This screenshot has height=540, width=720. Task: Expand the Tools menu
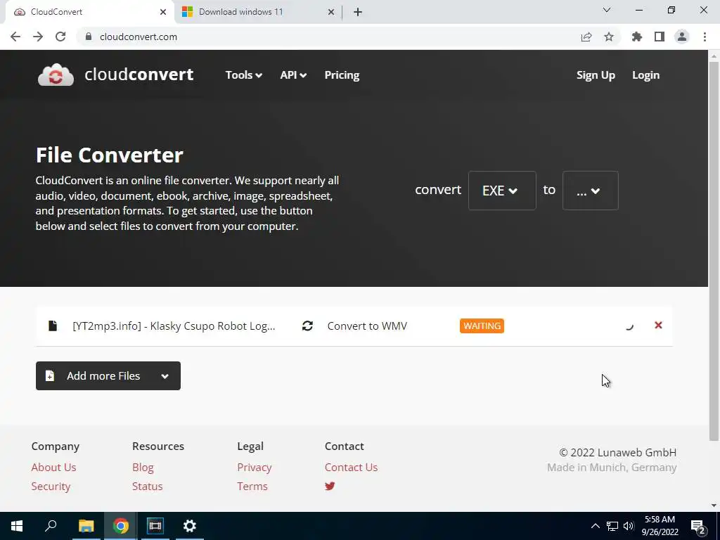[244, 75]
